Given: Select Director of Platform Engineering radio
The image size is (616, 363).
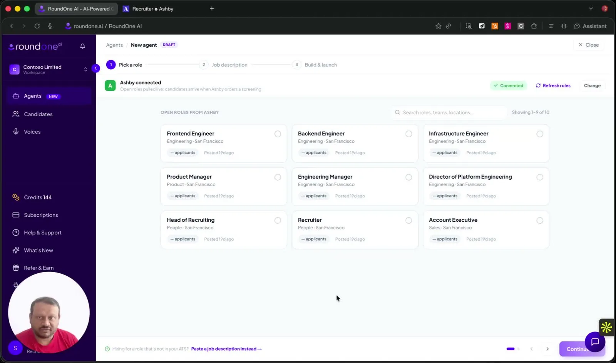Looking at the screenshot, I should coord(540,177).
